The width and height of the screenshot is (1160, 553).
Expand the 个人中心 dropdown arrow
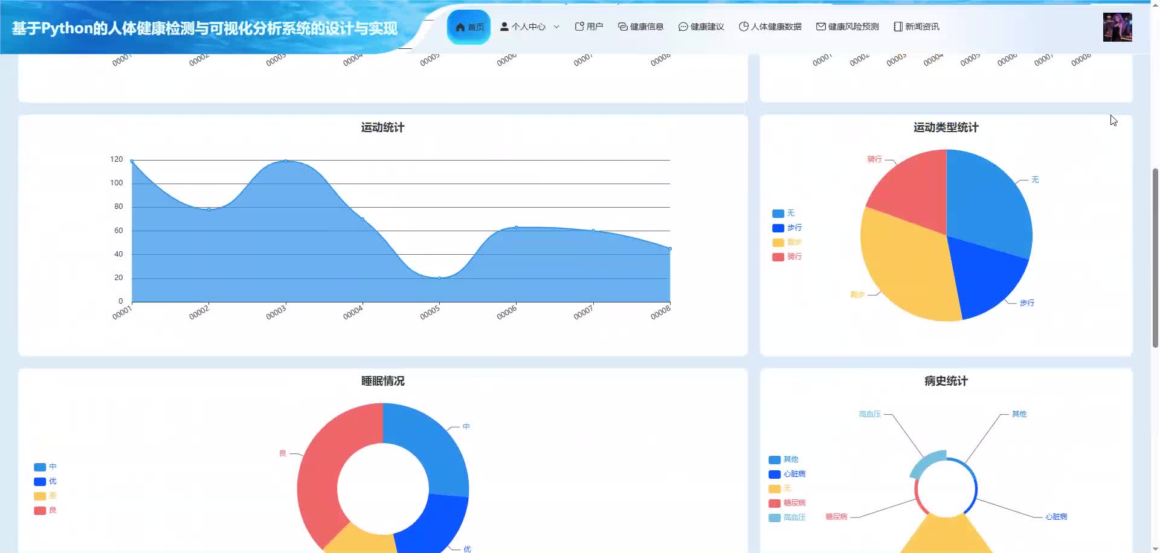click(x=556, y=27)
